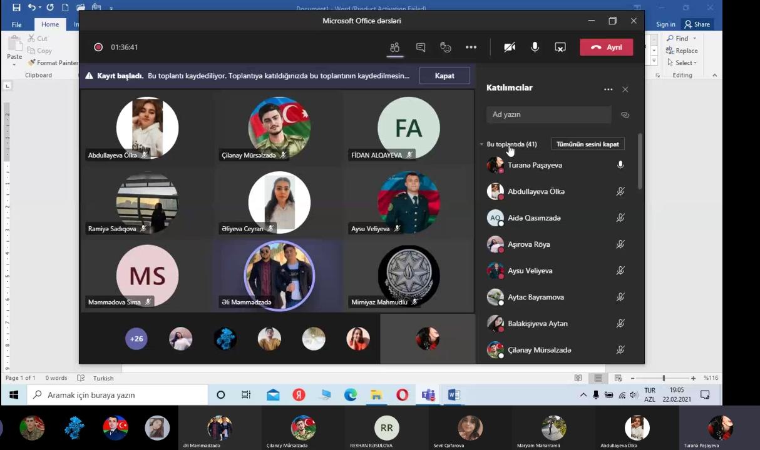Click the red Ayrıl leave button

pos(606,47)
